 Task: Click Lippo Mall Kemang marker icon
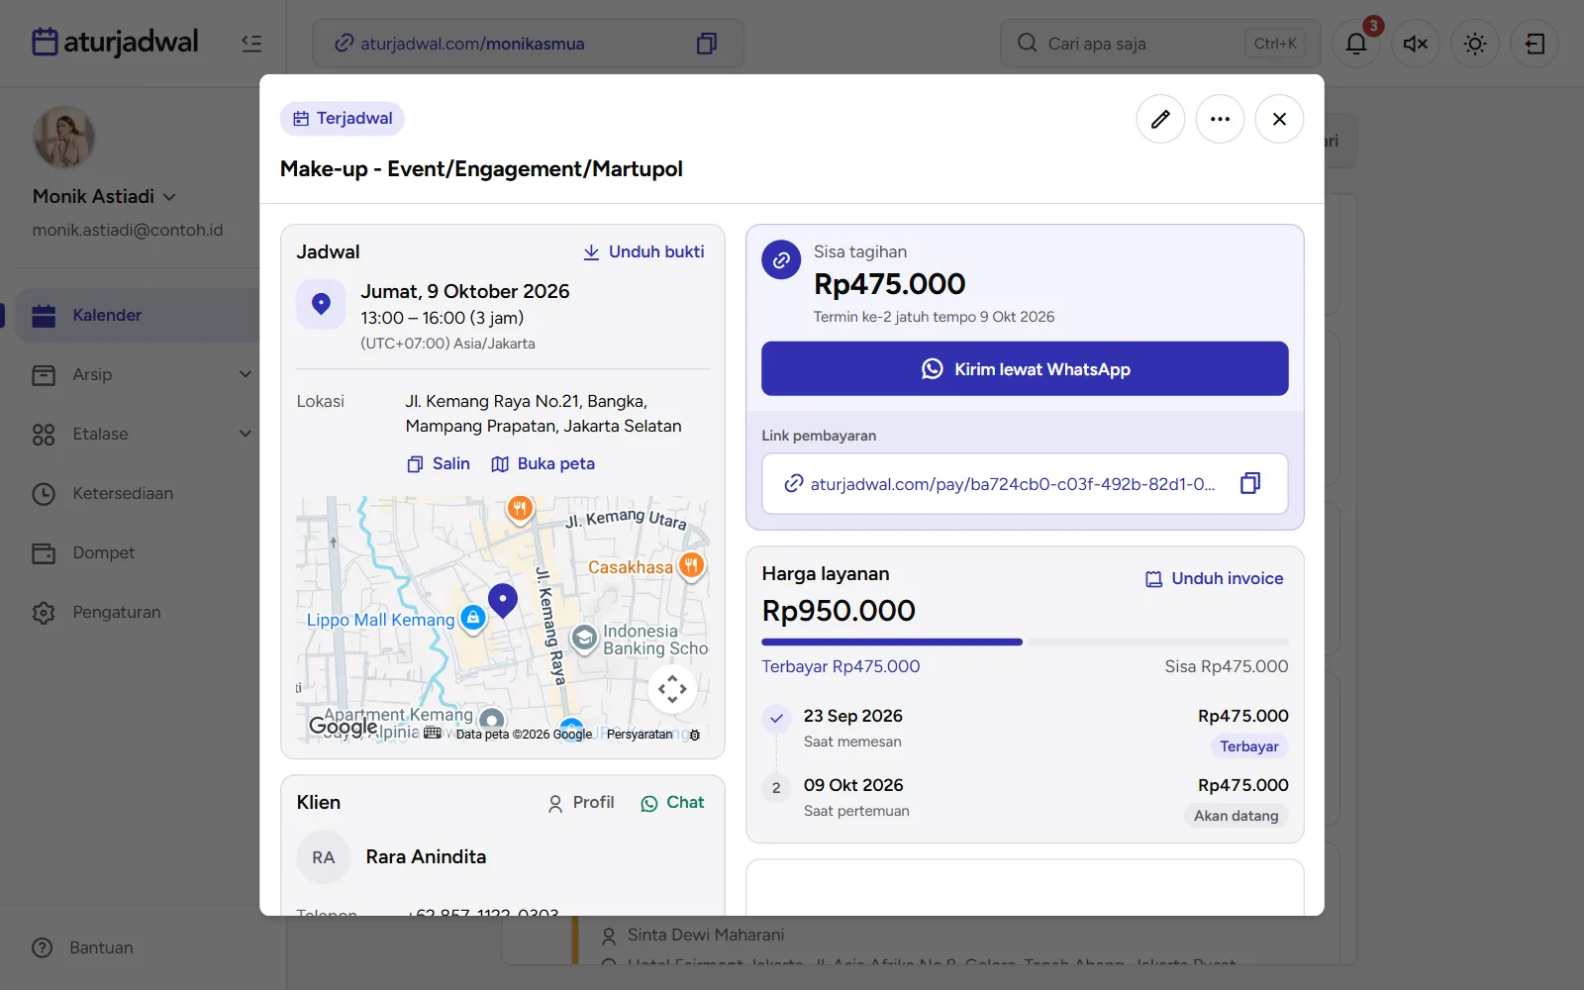tap(473, 619)
